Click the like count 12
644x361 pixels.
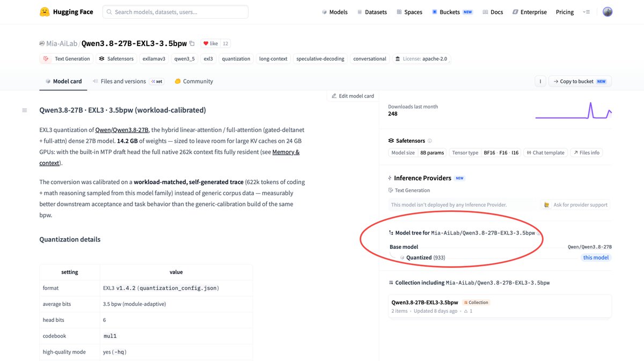click(x=225, y=43)
